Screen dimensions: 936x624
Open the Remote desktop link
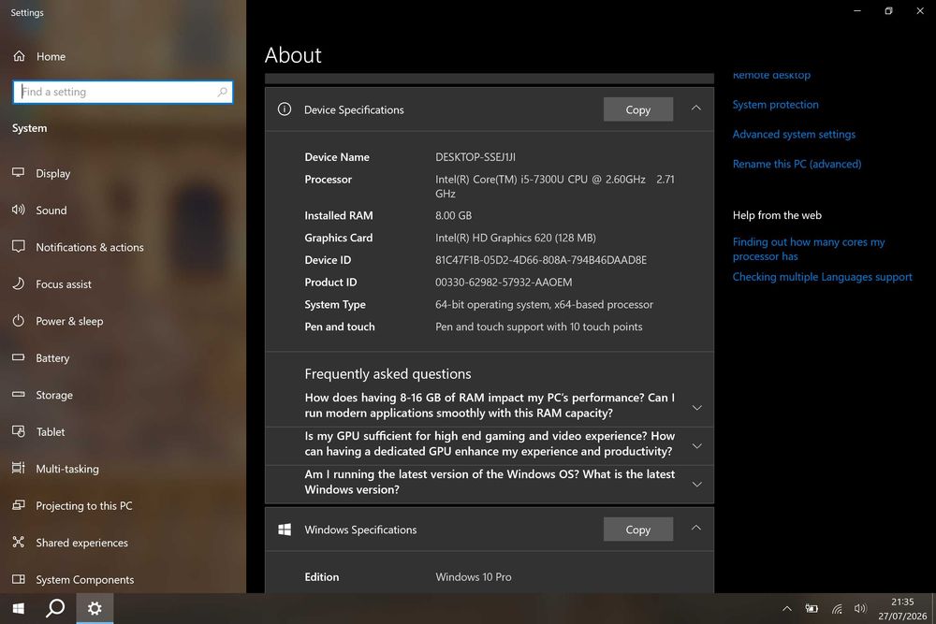click(x=771, y=75)
